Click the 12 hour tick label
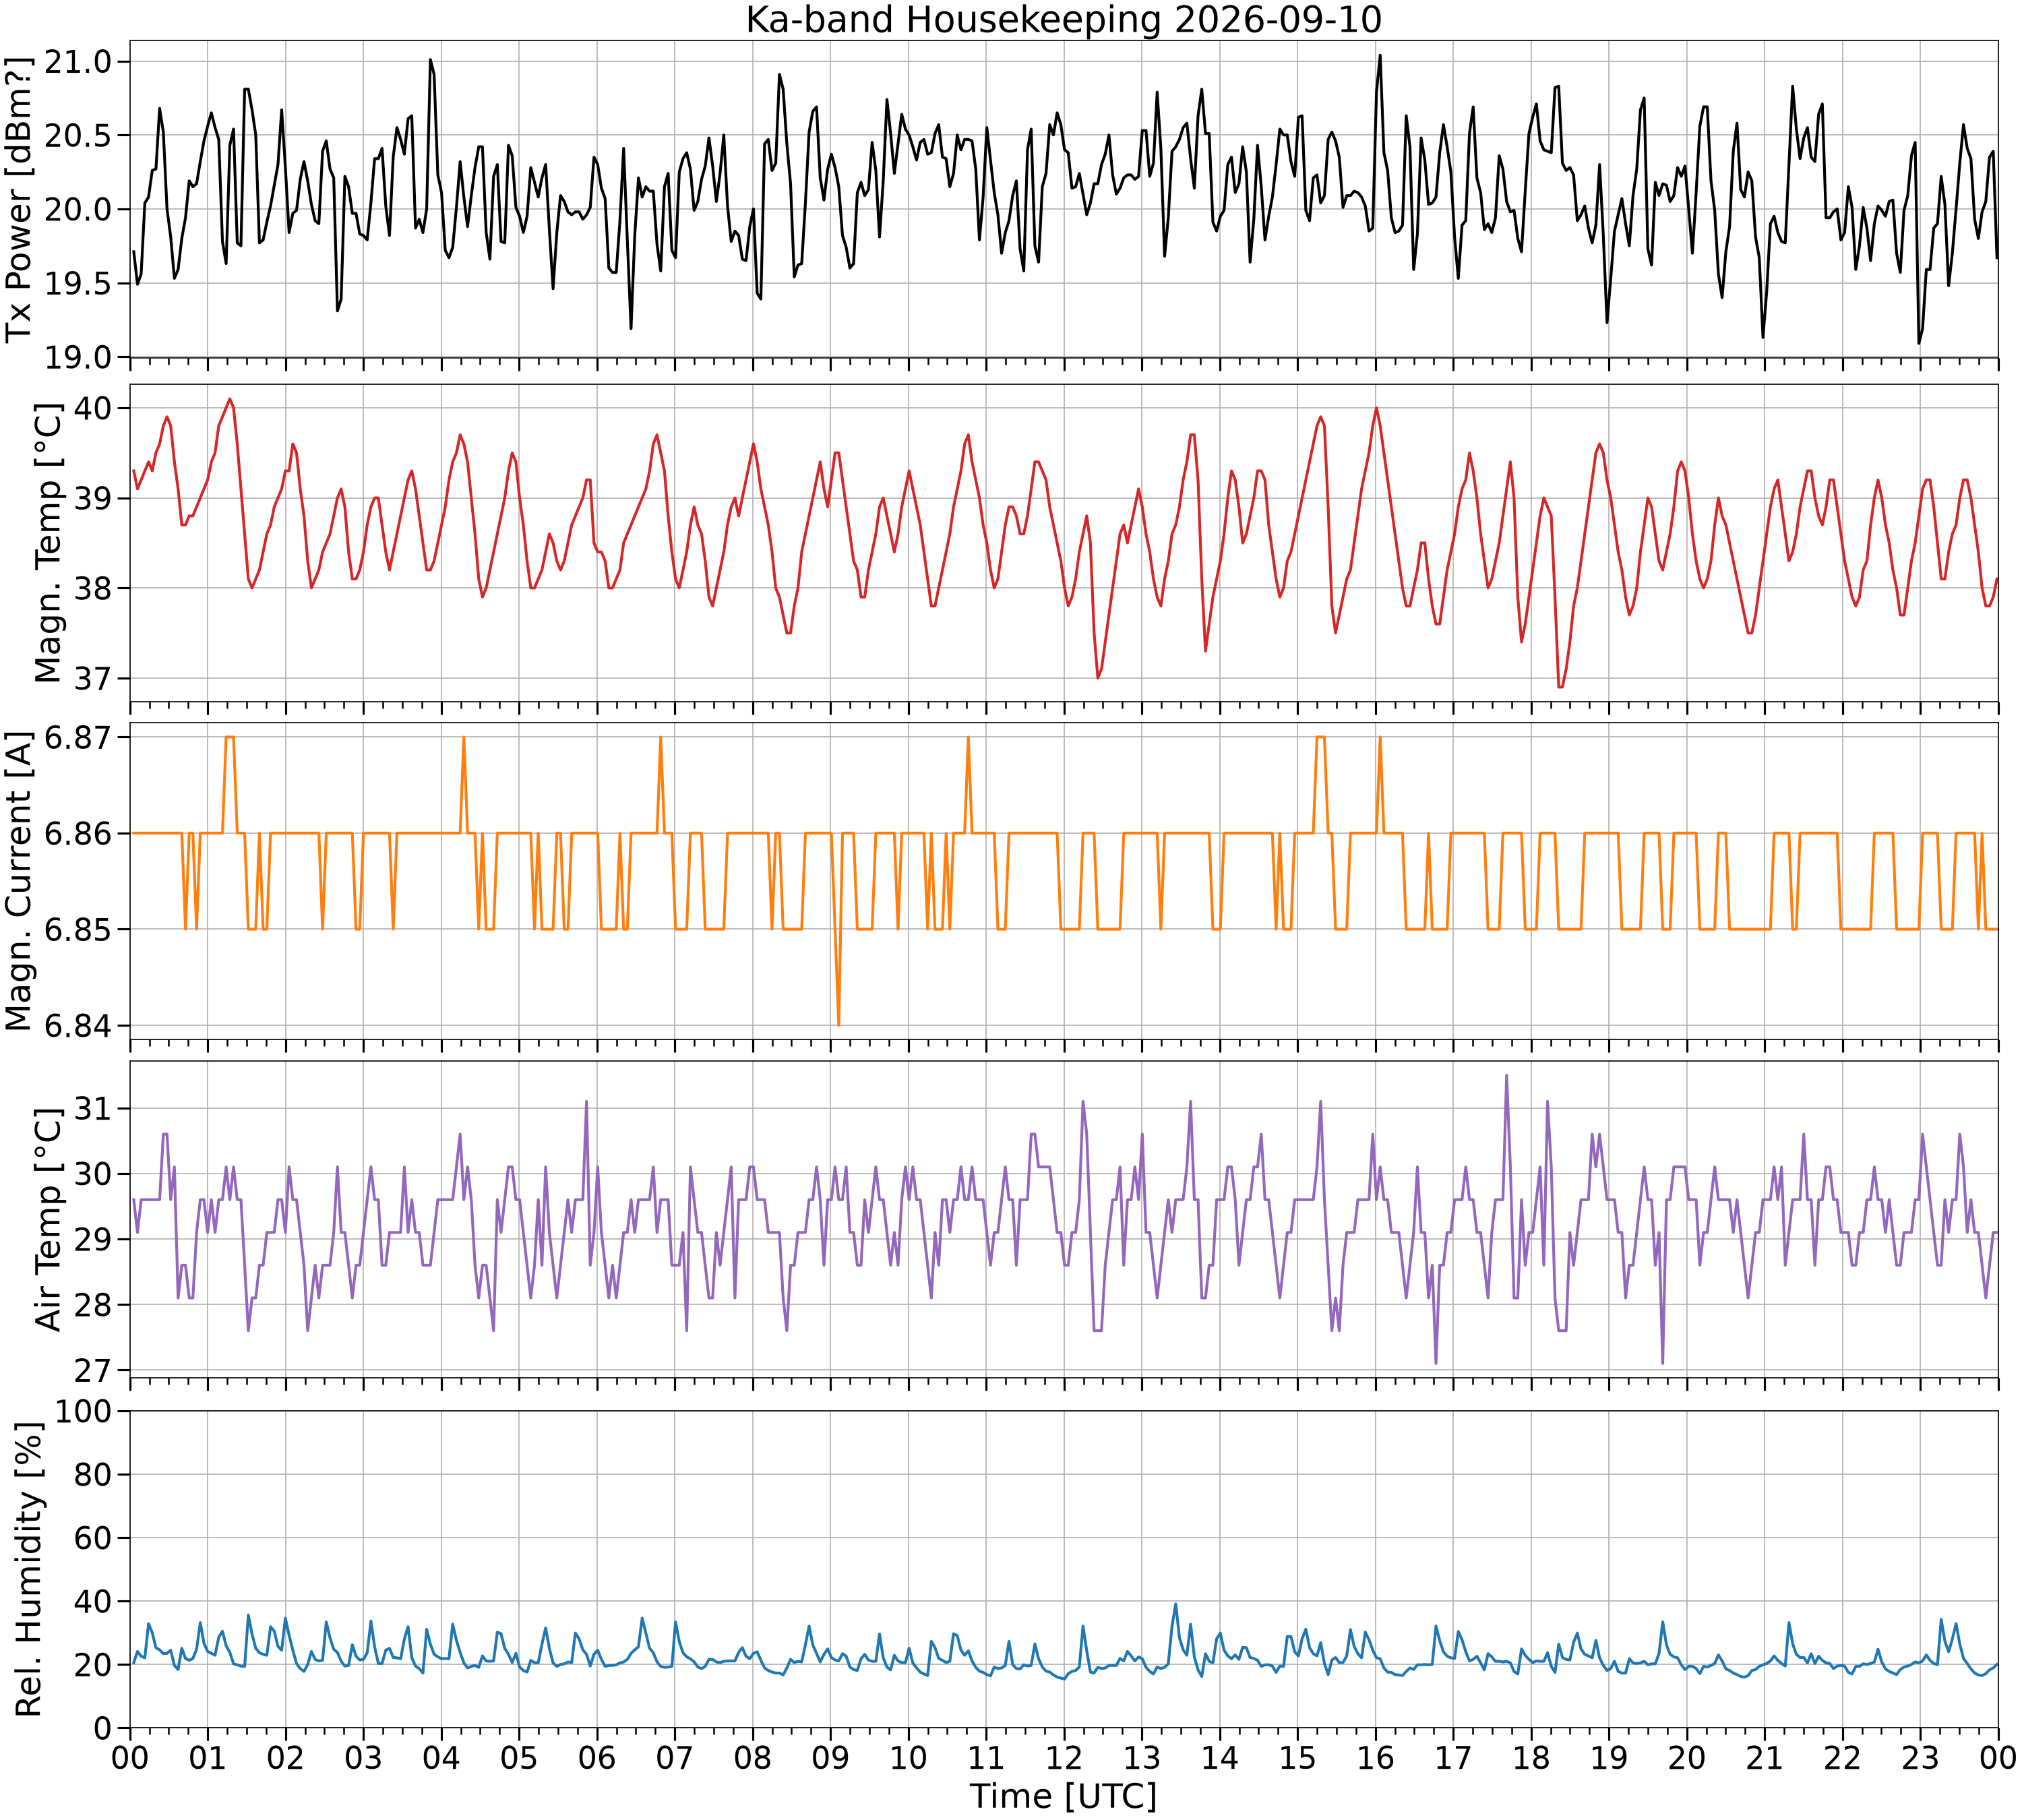The height and width of the screenshot is (1820, 2022). (x=1063, y=1757)
